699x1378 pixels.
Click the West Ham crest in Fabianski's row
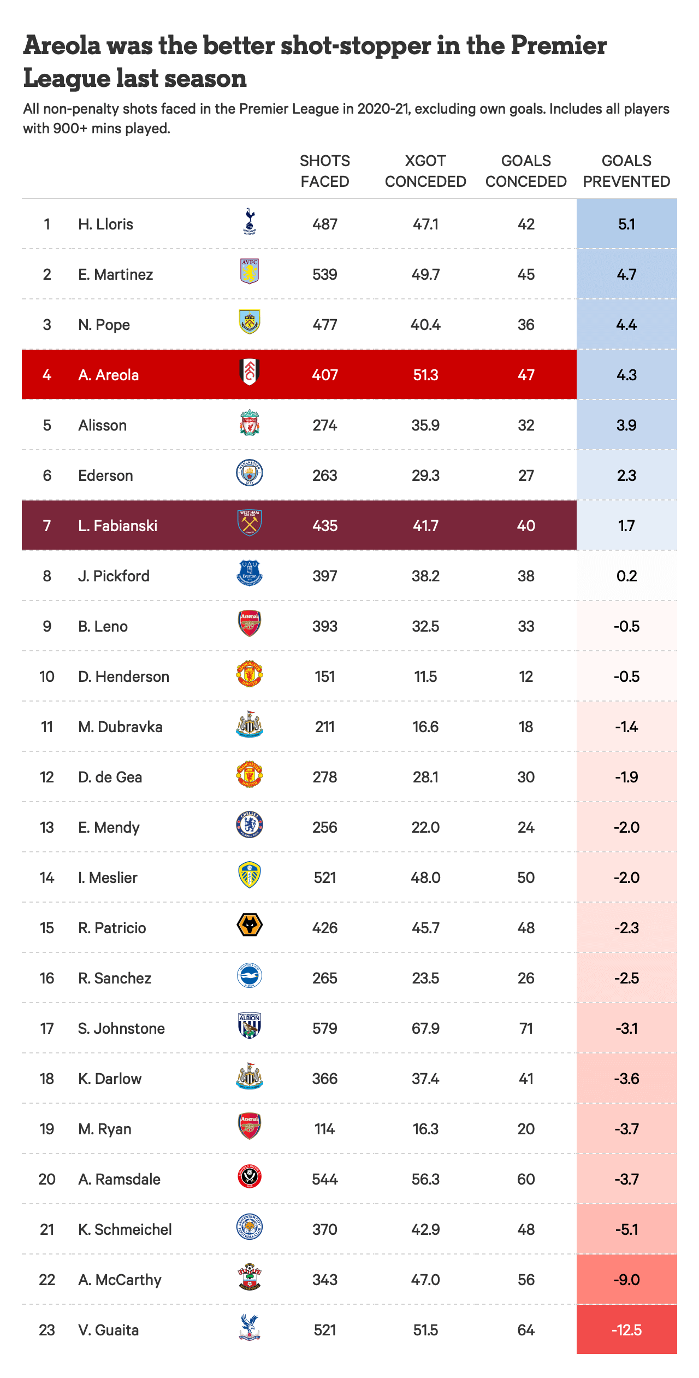click(250, 523)
